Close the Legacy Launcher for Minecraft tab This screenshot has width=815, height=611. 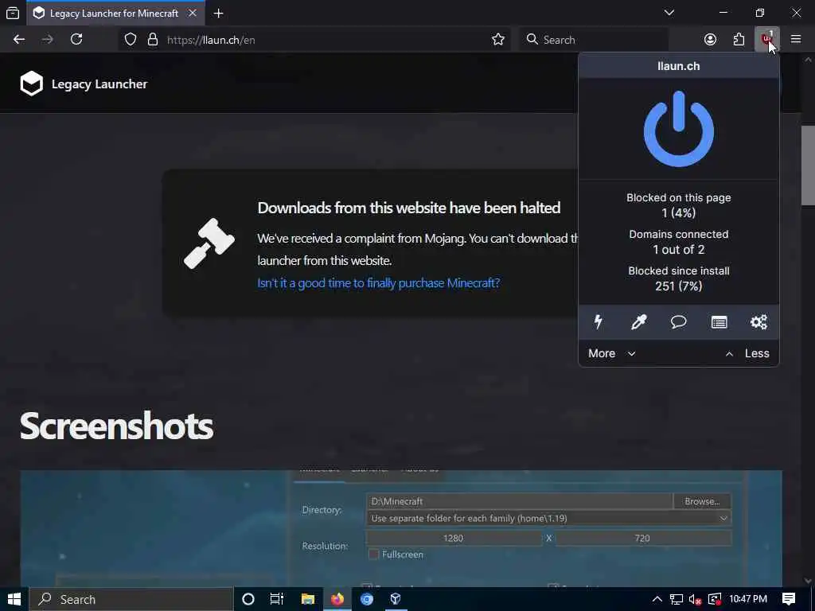193,13
